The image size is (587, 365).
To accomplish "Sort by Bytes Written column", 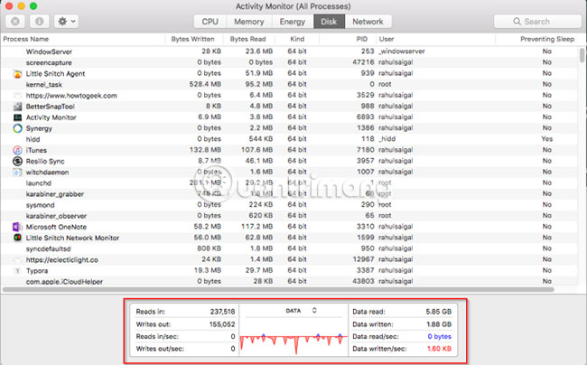I will click(192, 39).
